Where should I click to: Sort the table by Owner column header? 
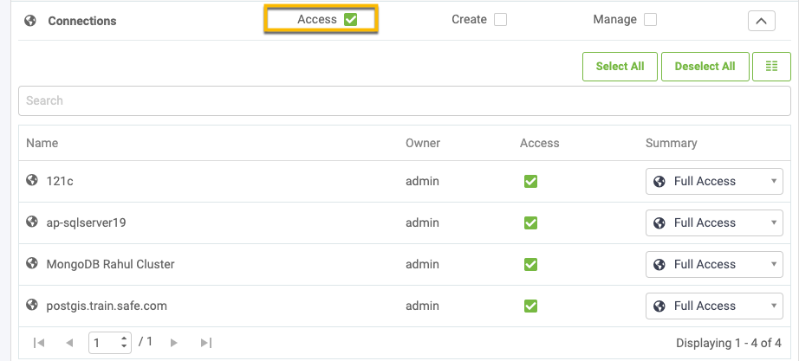point(423,143)
